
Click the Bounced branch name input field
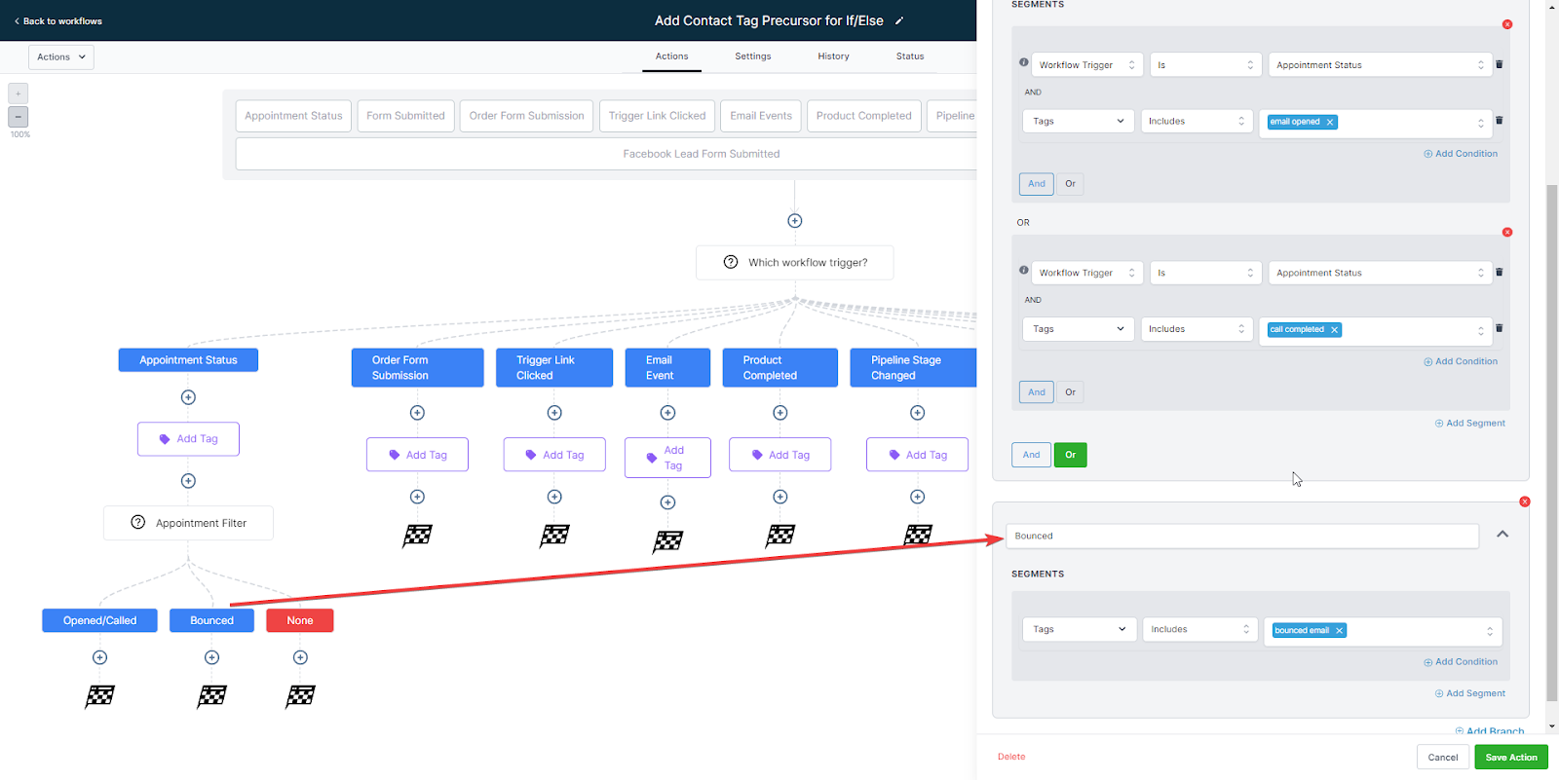[x=1242, y=537]
